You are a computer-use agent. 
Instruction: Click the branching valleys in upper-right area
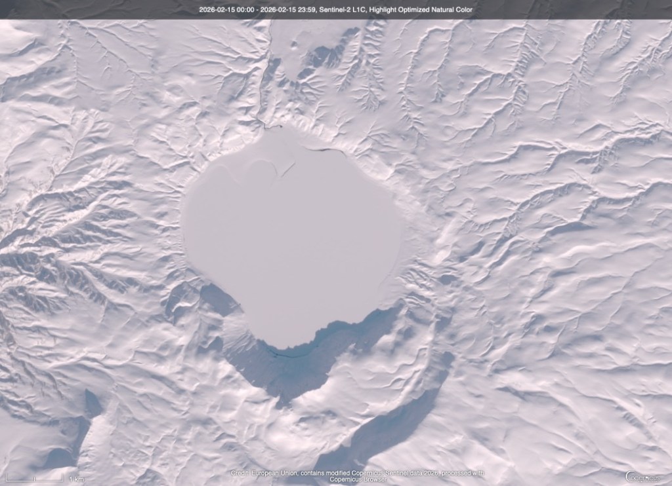tap(525, 85)
